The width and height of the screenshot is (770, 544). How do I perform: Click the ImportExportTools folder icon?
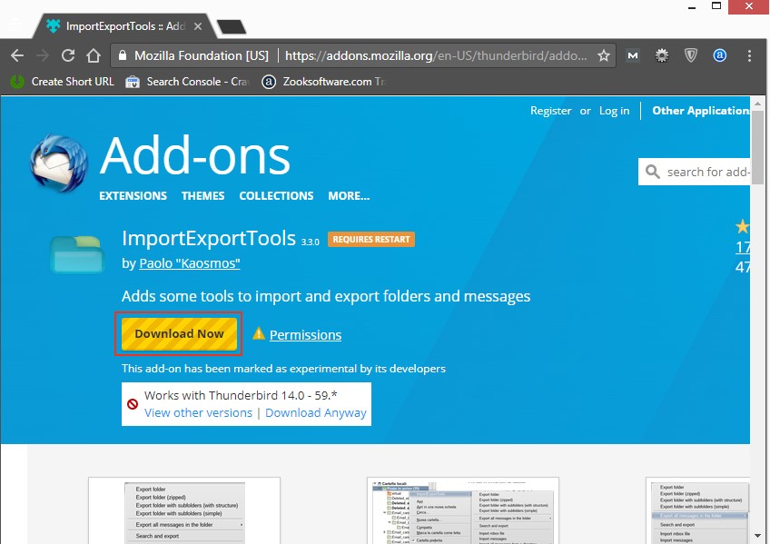(x=77, y=253)
